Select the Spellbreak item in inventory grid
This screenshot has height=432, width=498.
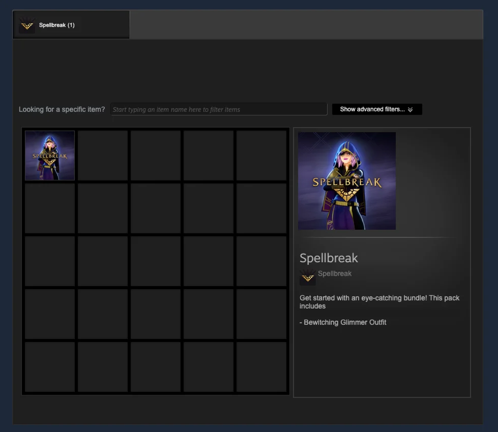coord(50,156)
